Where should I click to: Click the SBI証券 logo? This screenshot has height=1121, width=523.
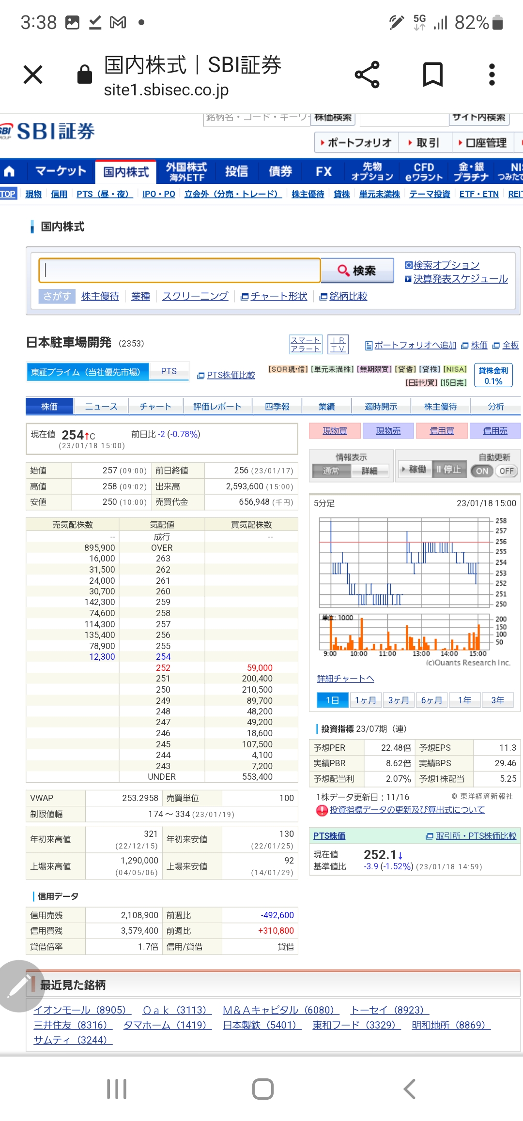tap(47, 131)
